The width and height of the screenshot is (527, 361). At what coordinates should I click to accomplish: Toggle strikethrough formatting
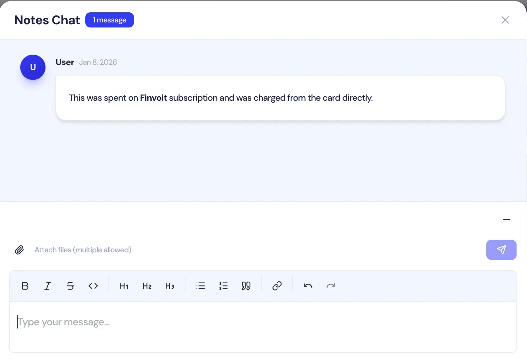[70, 286]
